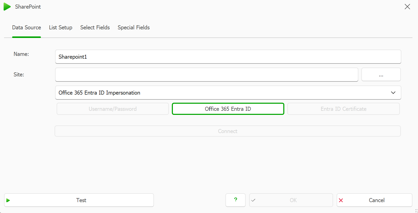Confirm with the OK button

point(291,200)
